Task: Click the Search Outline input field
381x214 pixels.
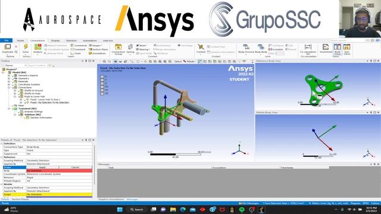Action: click(37, 65)
